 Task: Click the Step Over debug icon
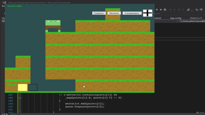click(179, 10)
